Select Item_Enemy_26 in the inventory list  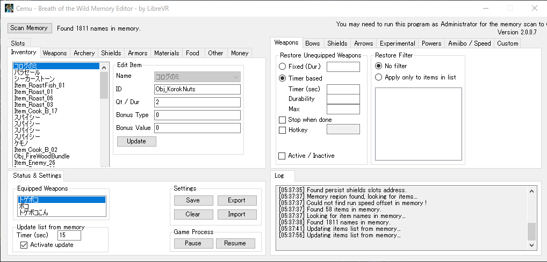pyautogui.click(x=56, y=163)
